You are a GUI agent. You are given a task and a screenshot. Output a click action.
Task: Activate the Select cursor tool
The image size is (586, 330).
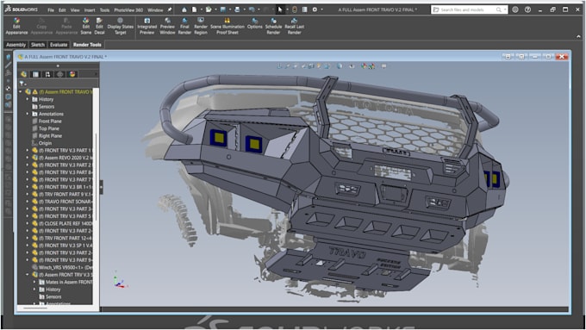(280, 9)
